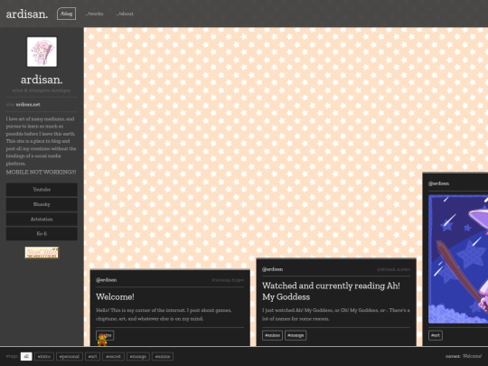Image resolution: width=488 pixels, height=366 pixels.
Task: Click @ardisan author on the artwork post
Action: coord(439,183)
